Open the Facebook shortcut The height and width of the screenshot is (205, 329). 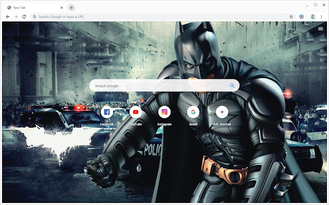click(x=107, y=112)
